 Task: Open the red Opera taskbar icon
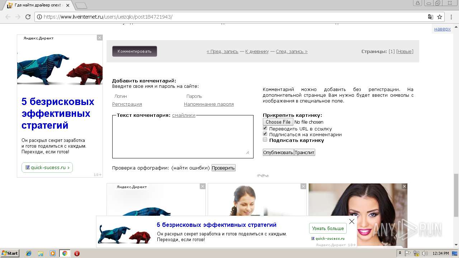(x=77, y=253)
